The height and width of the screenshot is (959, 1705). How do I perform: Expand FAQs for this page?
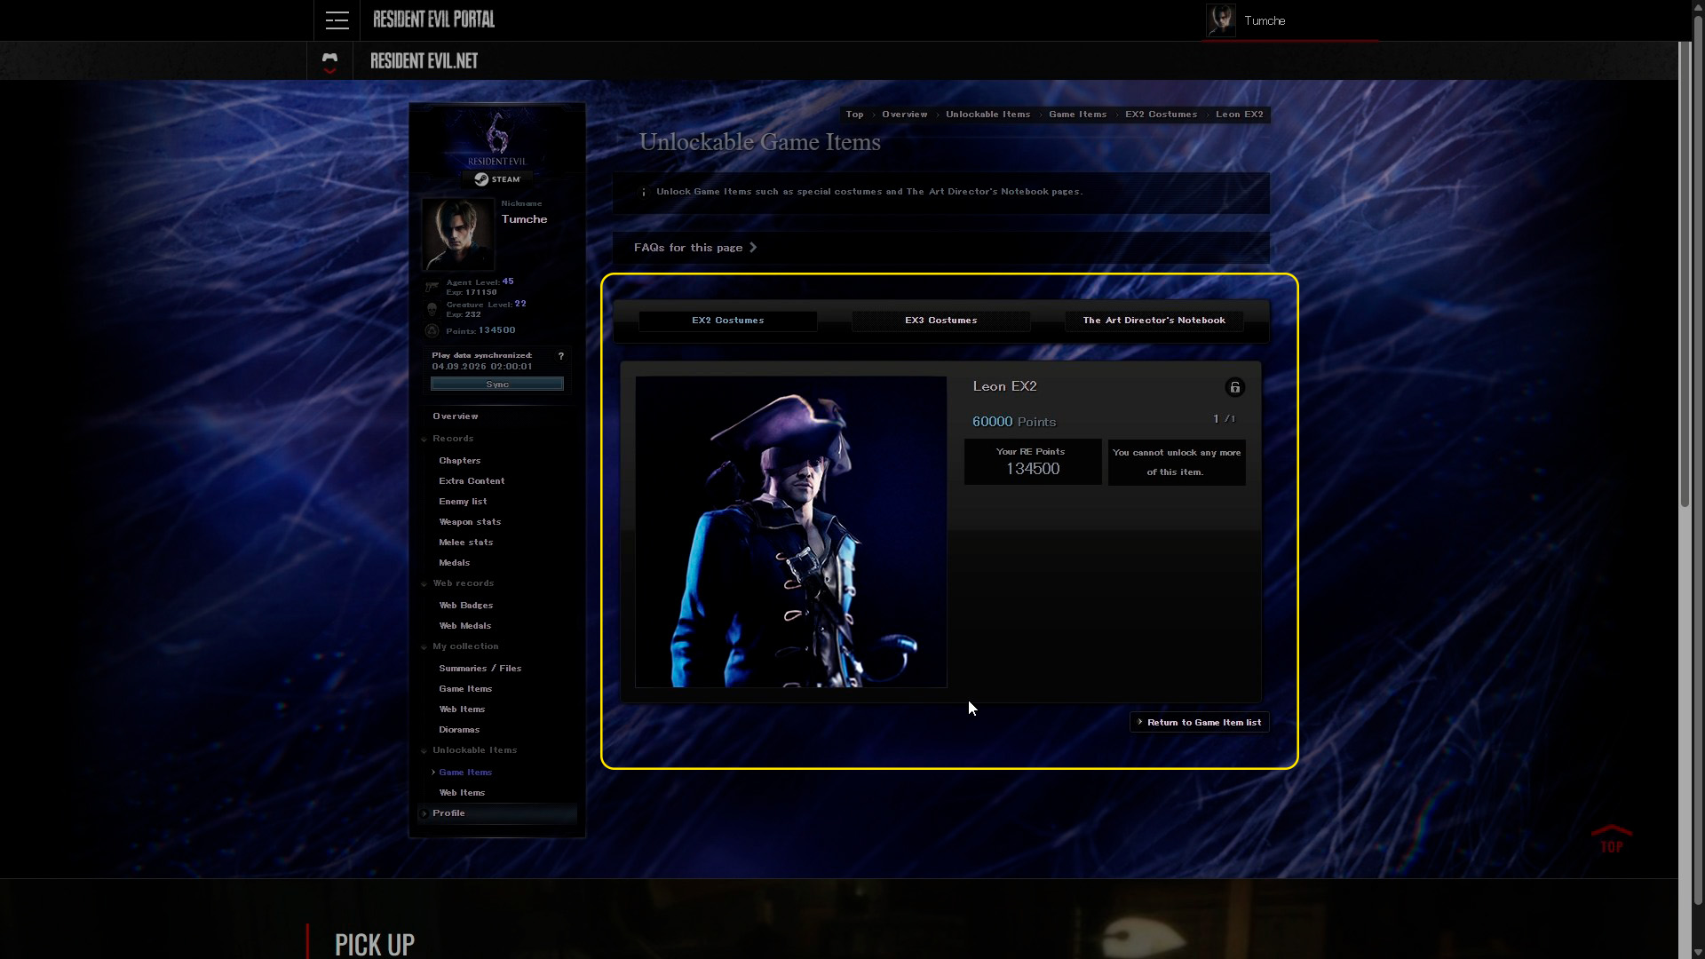pyautogui.click(x=695, y=248)
